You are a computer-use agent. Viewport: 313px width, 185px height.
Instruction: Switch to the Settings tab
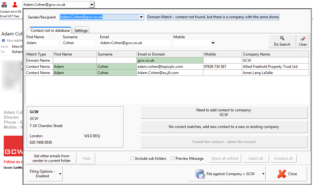(x=81, y=31)
